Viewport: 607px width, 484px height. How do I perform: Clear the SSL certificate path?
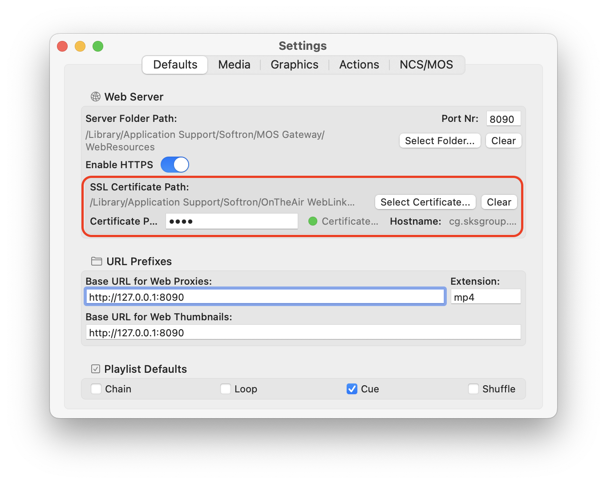[499, 202]
